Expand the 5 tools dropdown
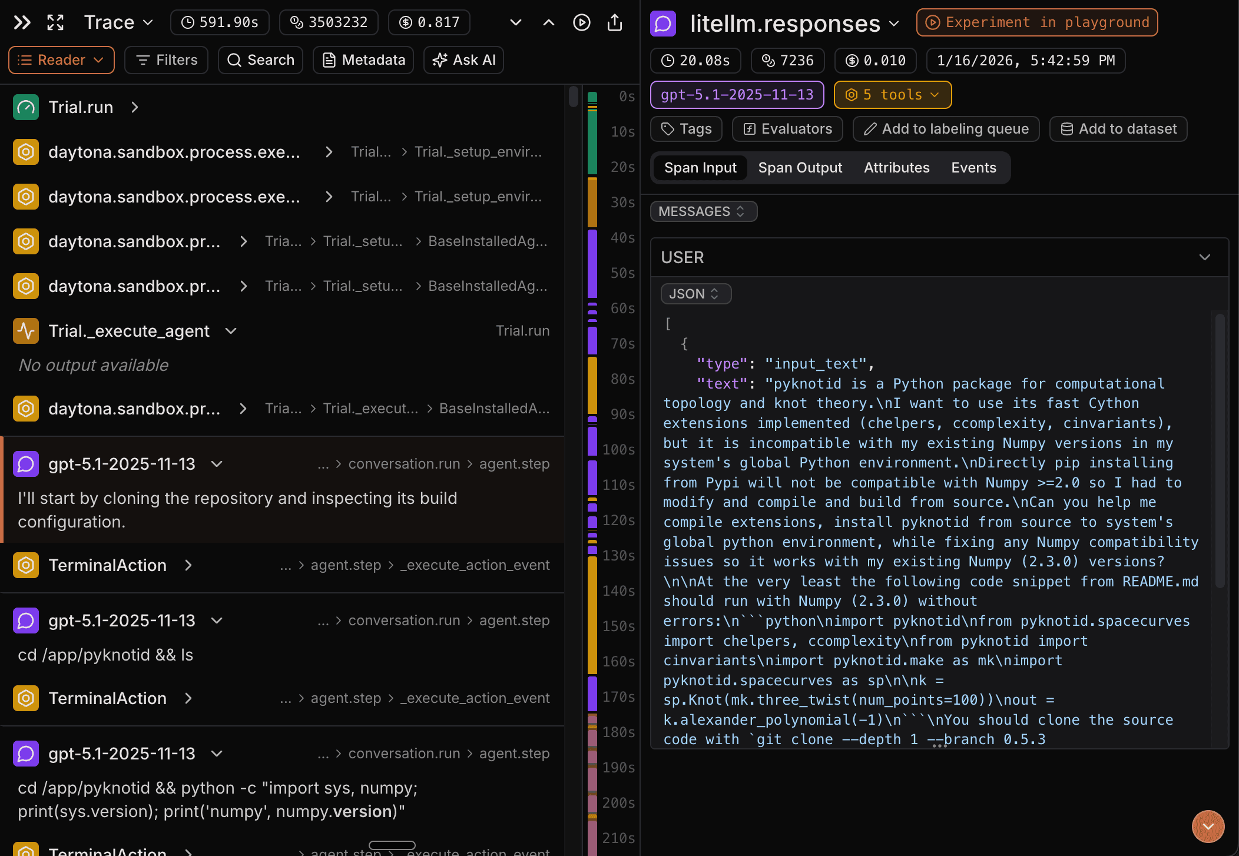Screen dimensions: 1239x856 tap(892, 94)
